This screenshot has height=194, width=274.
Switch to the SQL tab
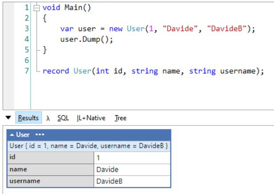point(63,118)
